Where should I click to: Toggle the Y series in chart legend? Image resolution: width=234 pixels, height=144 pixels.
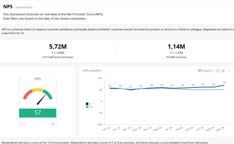pyautogui.click(x=90, y=104)
